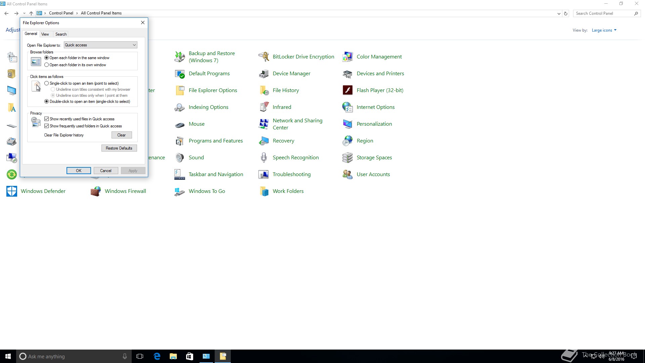Open Taskbar and Navigation icon

pyautogui.click(x=180, y=174)
